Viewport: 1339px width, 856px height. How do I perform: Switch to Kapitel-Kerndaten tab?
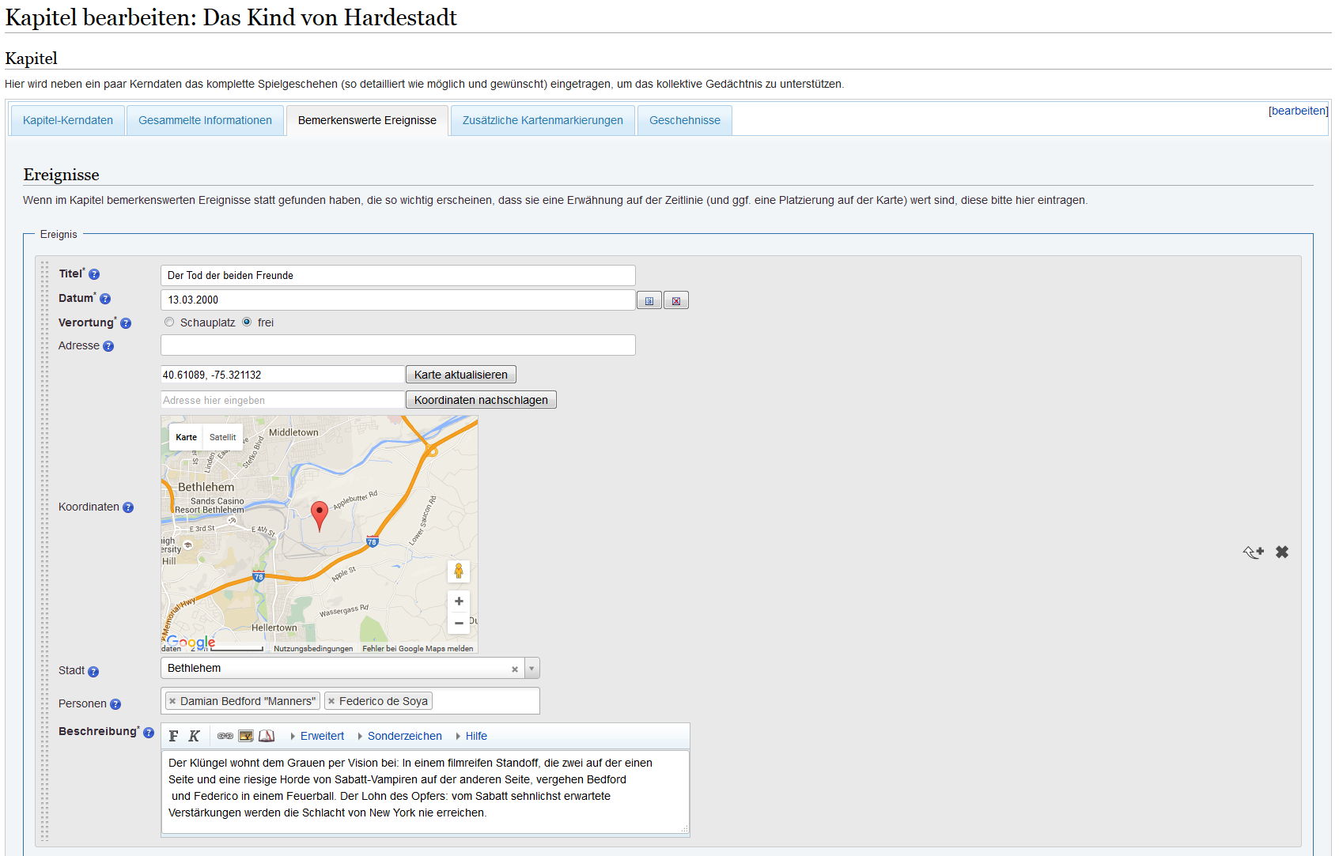click(x=68, y=120)
